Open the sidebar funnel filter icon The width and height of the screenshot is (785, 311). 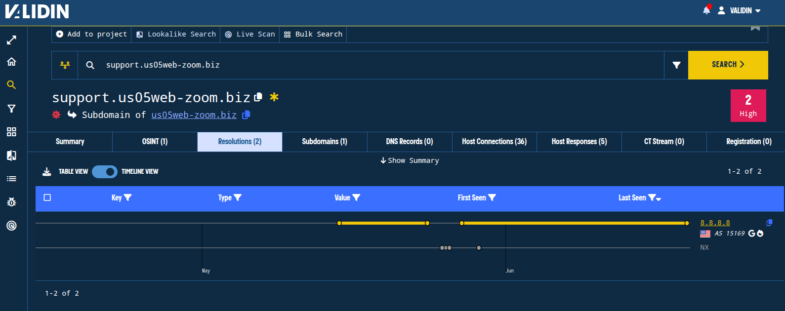point(11,109)
